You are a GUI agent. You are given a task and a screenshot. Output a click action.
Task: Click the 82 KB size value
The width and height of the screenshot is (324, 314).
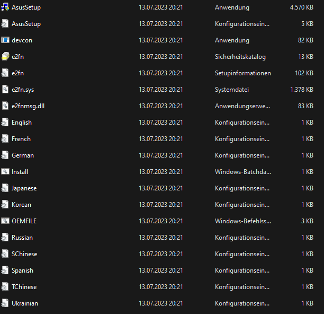click(x=305, y=40)
